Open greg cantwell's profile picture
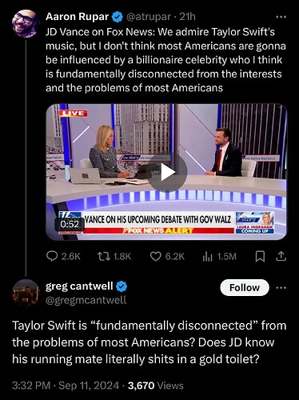Image resolution: width=299 pixels, height=400 pixels. point(26,293)
